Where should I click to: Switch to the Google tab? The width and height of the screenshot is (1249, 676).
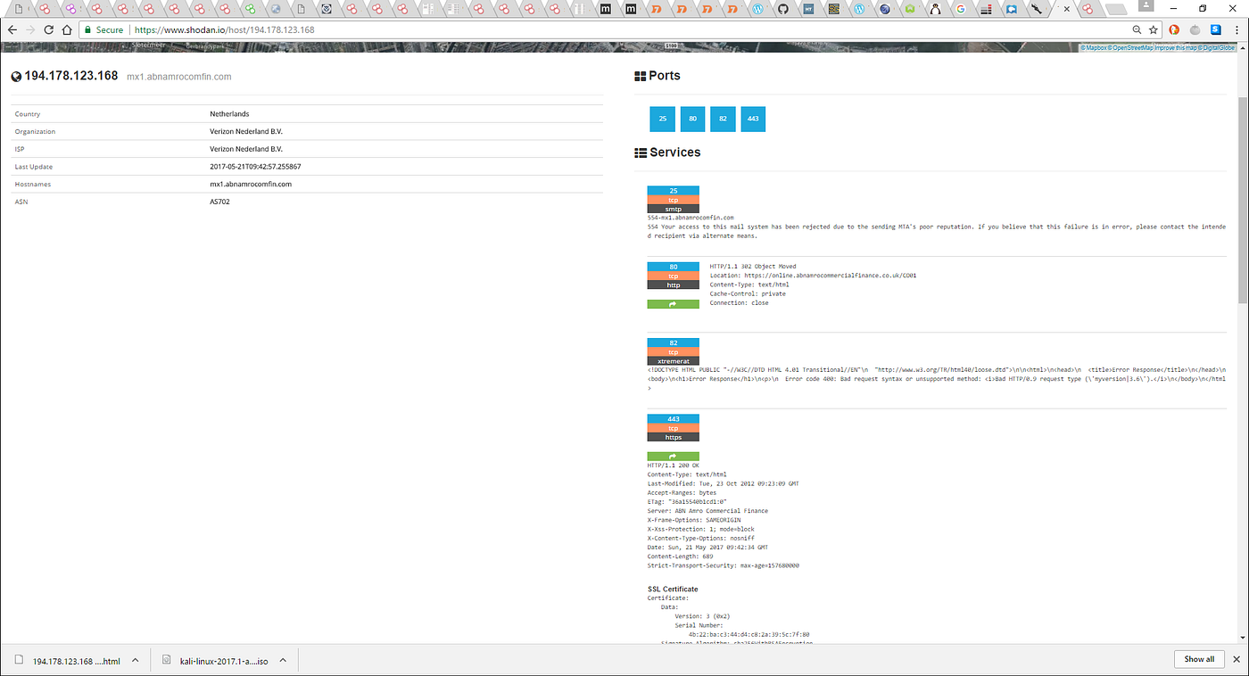[961, 9]
